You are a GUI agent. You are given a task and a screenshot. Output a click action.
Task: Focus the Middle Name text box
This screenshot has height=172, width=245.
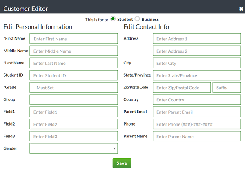(x=73, y=51)
